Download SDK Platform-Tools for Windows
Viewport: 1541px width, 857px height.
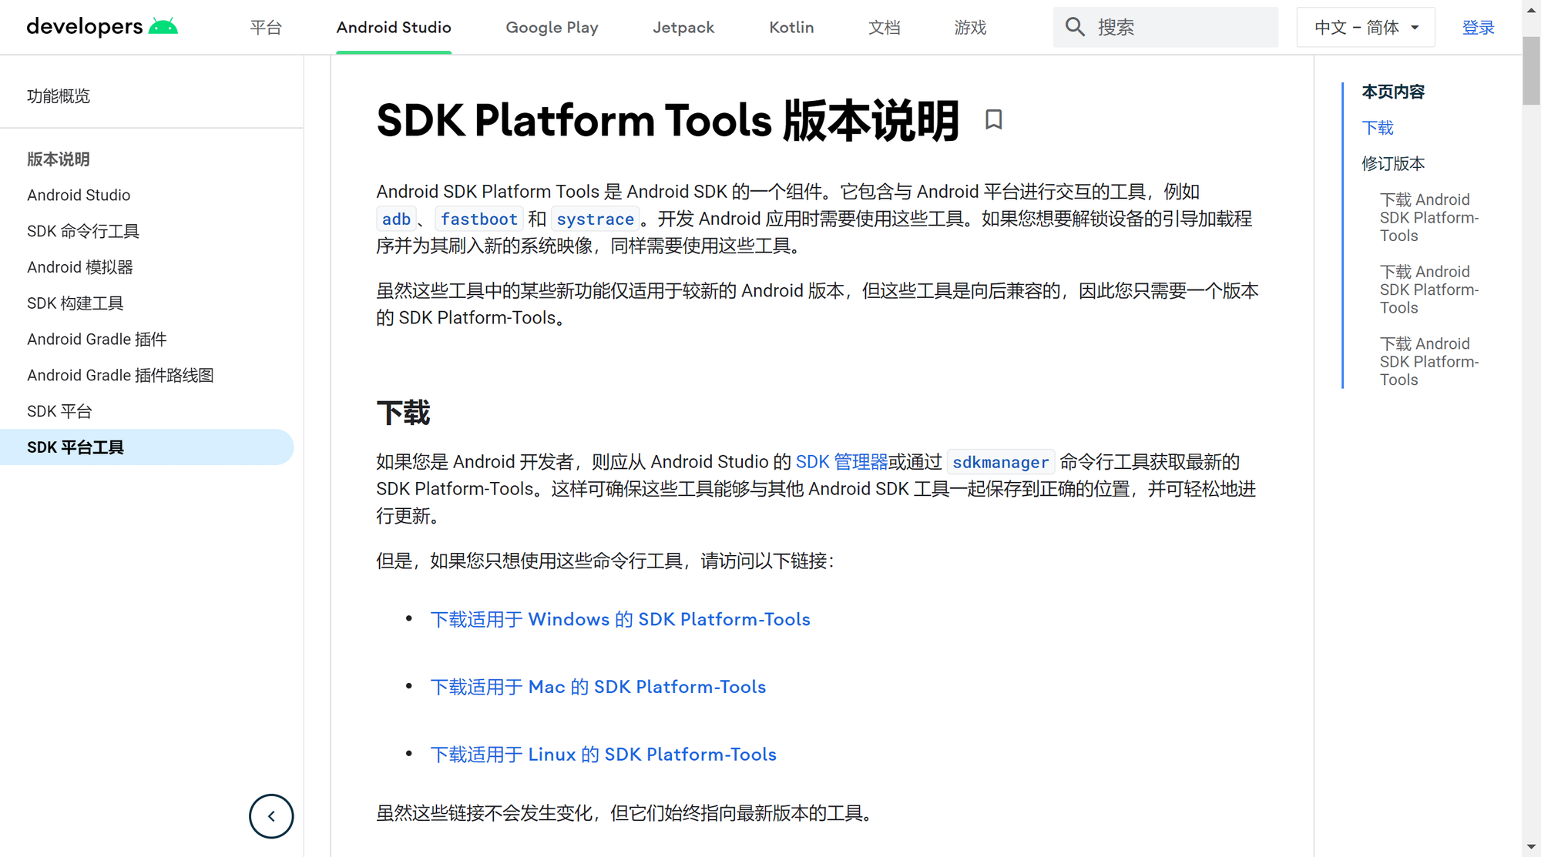[x=619, y=619]
